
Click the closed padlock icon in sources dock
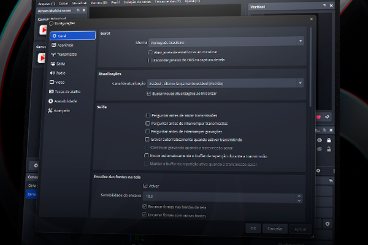(329, 140)
